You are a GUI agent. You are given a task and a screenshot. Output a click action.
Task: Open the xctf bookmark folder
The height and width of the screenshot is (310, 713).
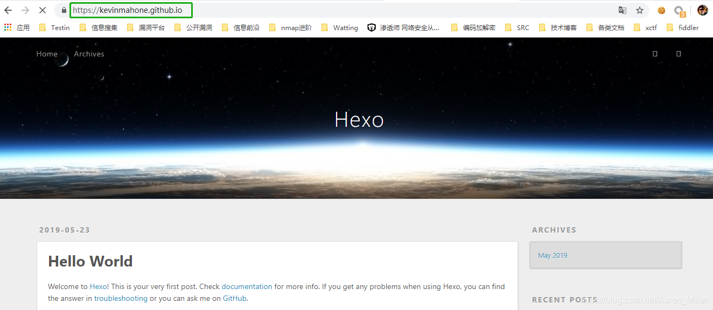[646, 27]
